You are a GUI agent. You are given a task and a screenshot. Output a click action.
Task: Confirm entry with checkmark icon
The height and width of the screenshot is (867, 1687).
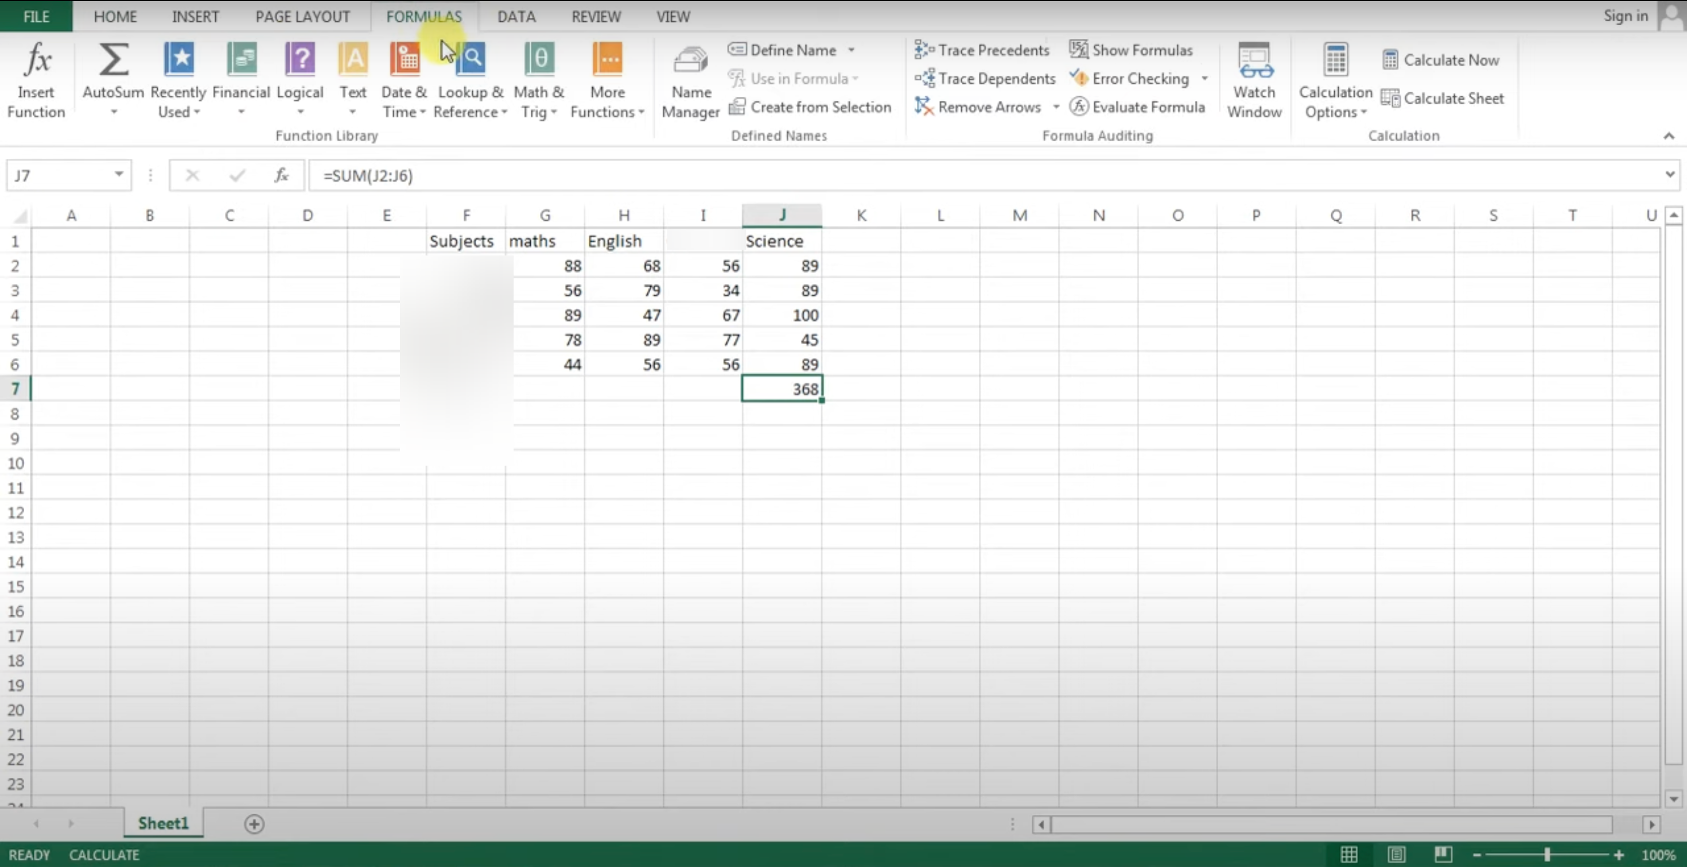pos(237,175)
